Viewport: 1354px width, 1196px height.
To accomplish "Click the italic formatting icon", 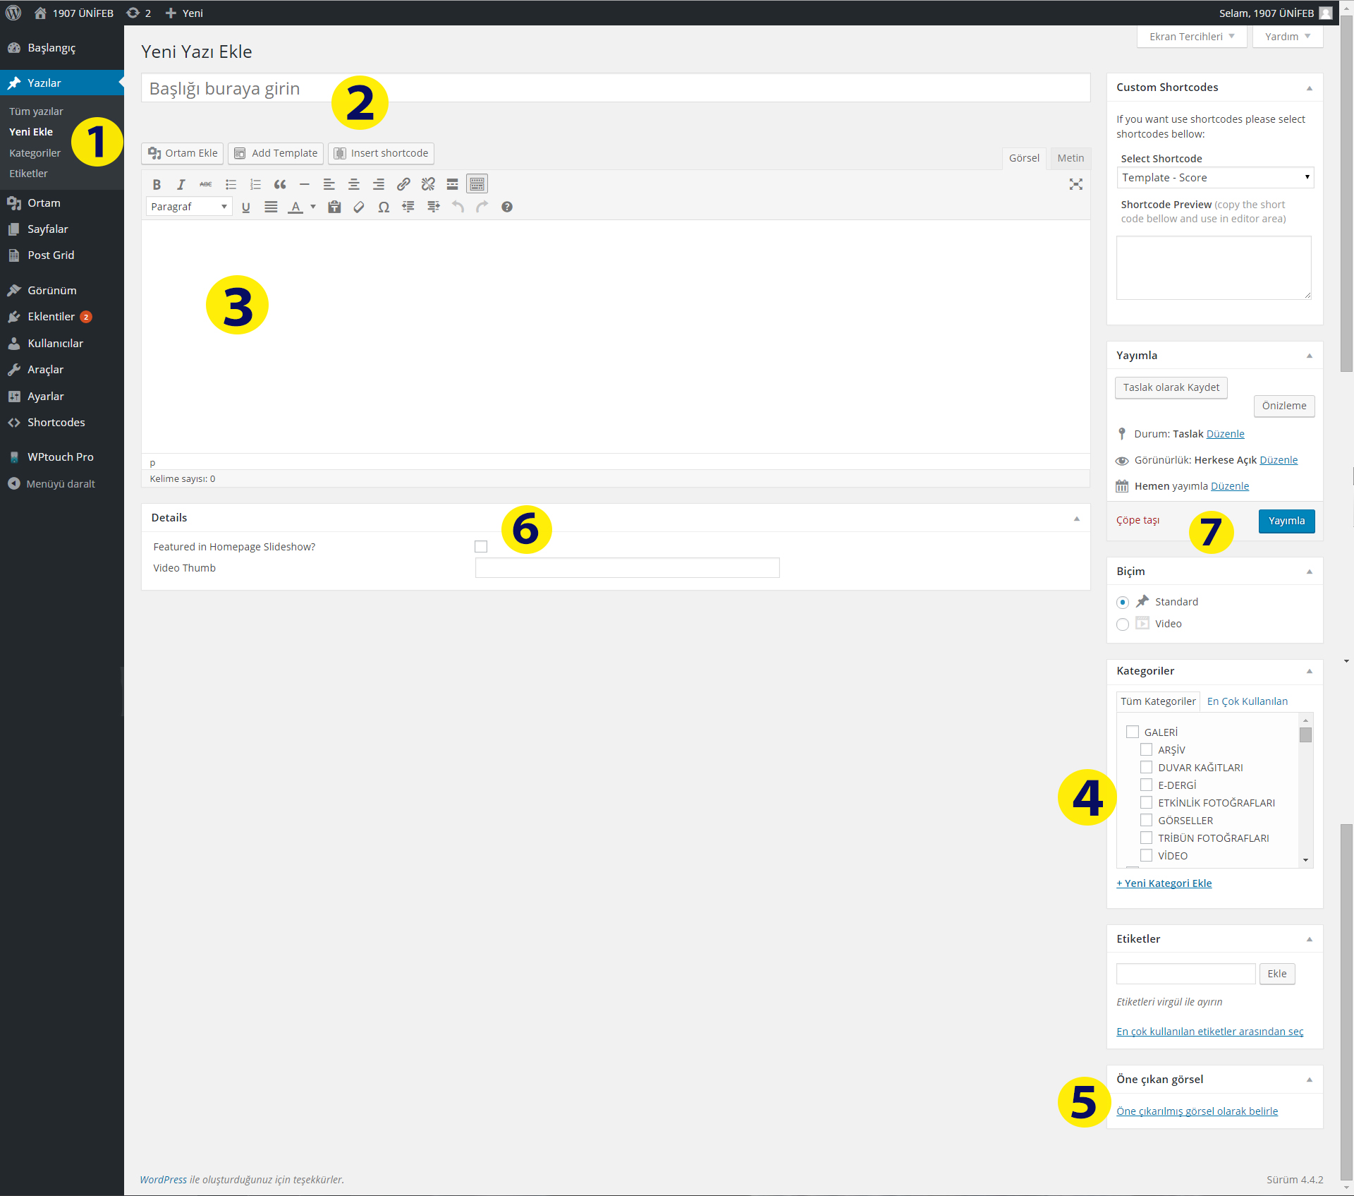I will [x=181, y=184].
